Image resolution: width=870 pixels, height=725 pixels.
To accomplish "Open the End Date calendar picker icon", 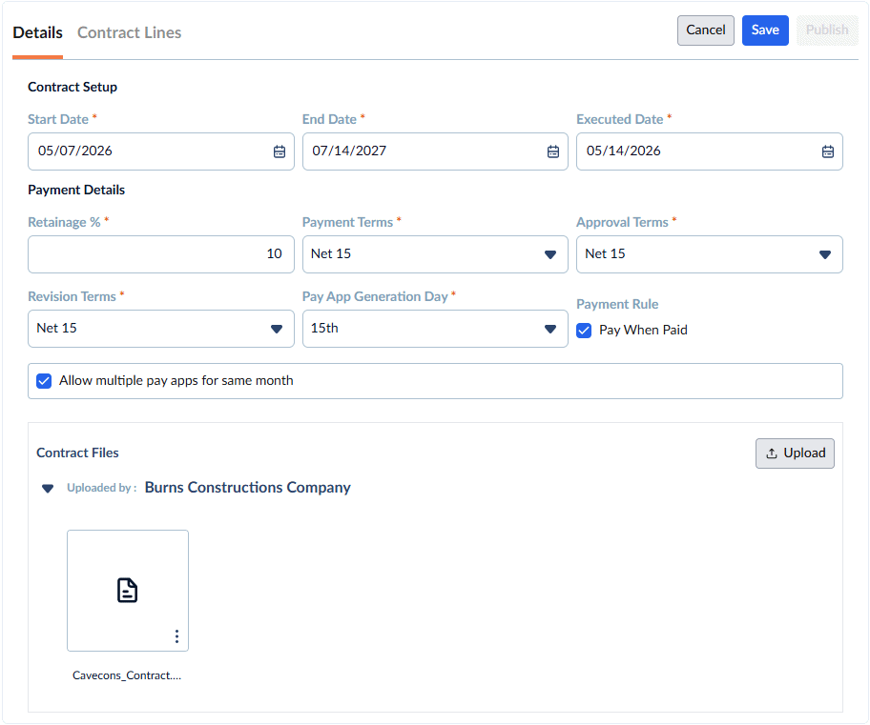I will [553, 151].
